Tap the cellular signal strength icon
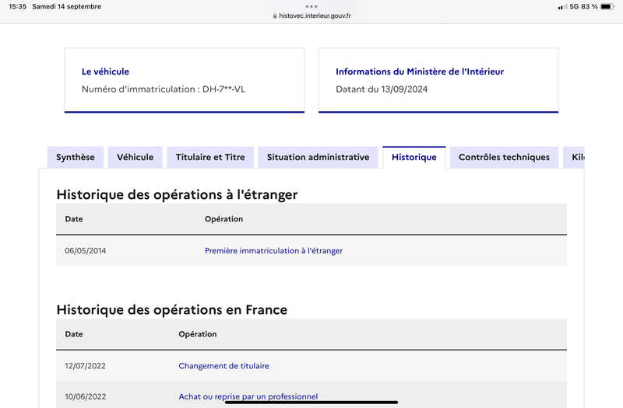This screenshot has width=623, height=408. (x=562, y=7)
